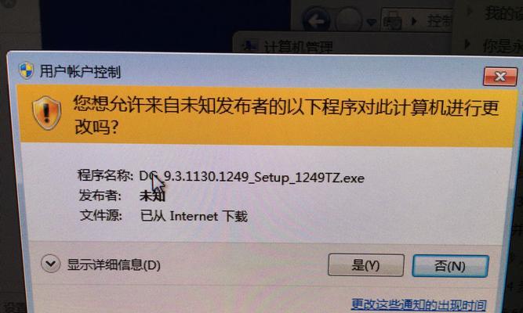Image resolution: width=523 pixels, height=313 pixels.
Task: Click the 计算机管理 window icon
Action: tap(249, 45)
